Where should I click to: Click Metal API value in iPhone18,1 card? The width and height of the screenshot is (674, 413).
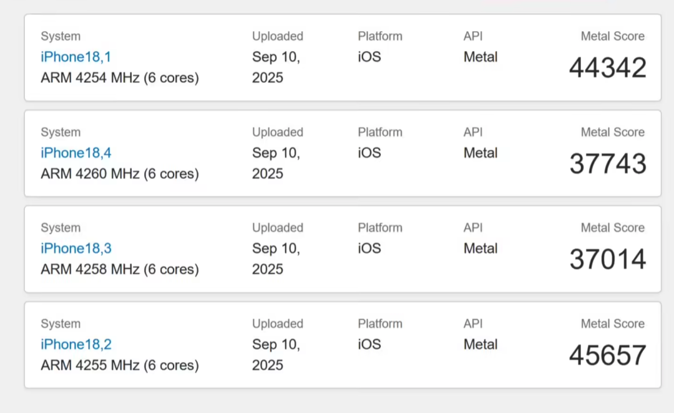coord(480,57)
